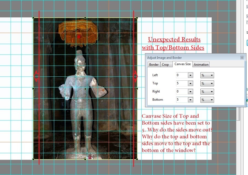
Task: Select the Animation tab
Action: coord(201,65)
